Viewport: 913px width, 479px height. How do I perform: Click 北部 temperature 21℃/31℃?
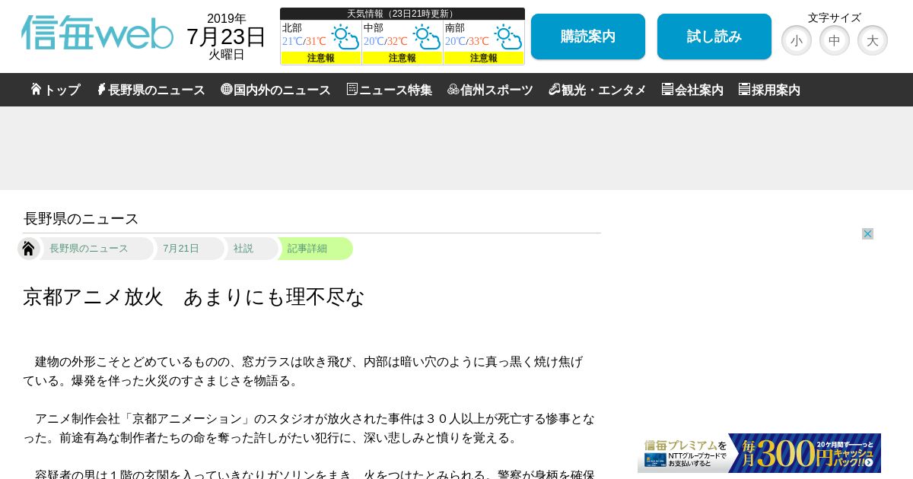(304, 42)
